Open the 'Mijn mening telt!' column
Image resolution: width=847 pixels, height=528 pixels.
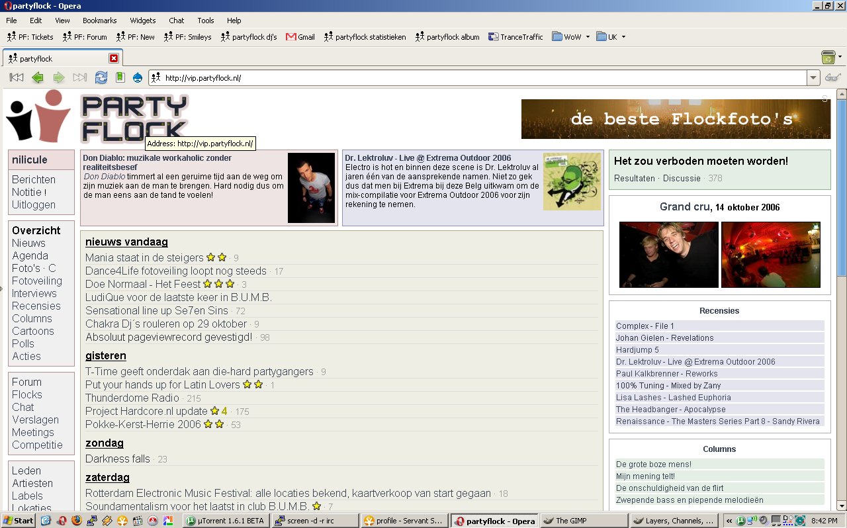(x=645, y=476)
